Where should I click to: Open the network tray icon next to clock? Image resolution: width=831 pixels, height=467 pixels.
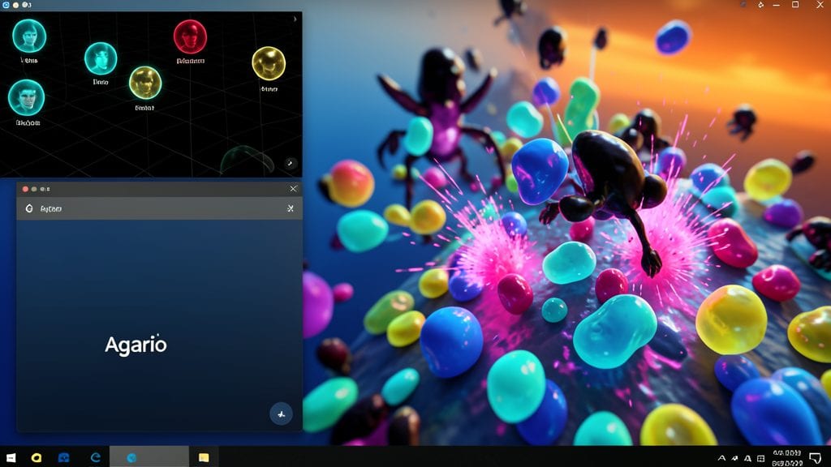tap(761, 459)
